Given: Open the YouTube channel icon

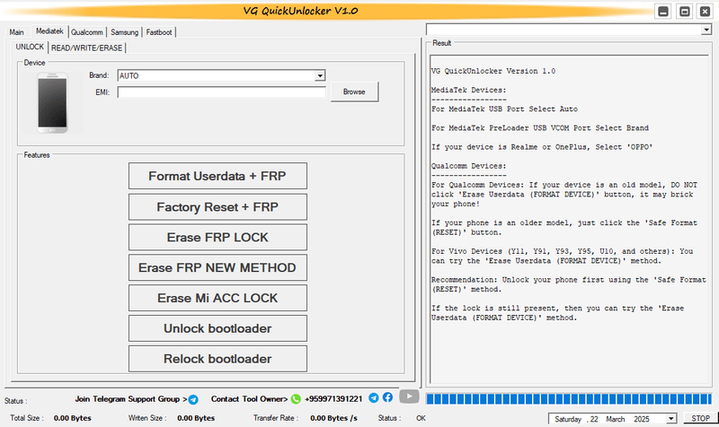Looking at the screenshot, I should 409,396.
